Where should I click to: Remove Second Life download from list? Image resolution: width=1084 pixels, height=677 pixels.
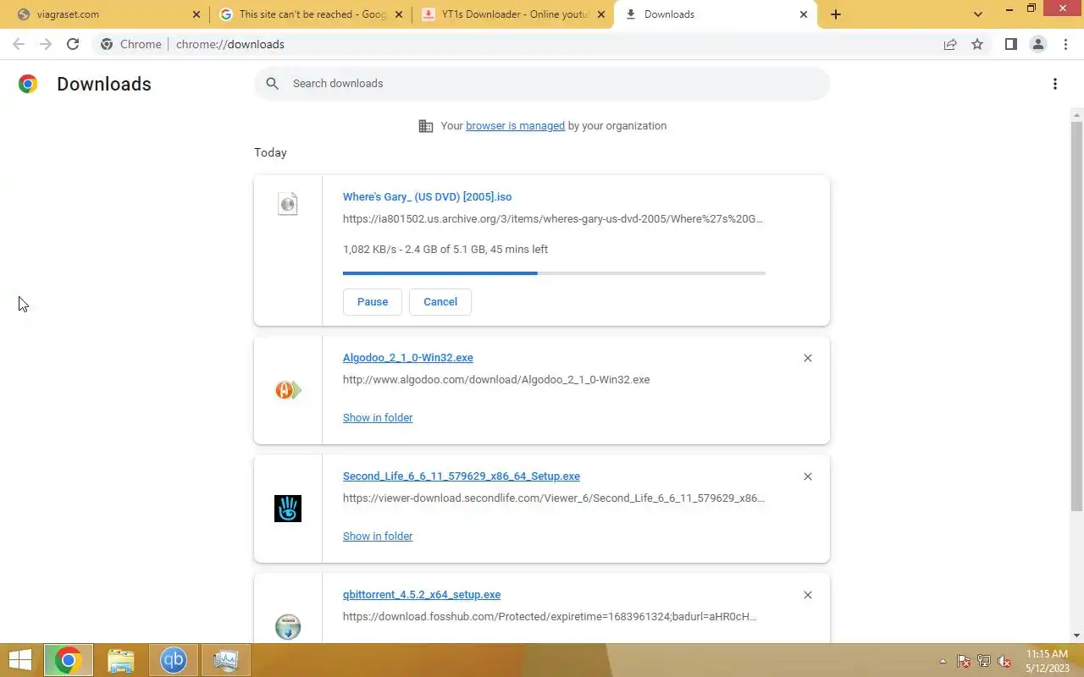tap(808, 476)
